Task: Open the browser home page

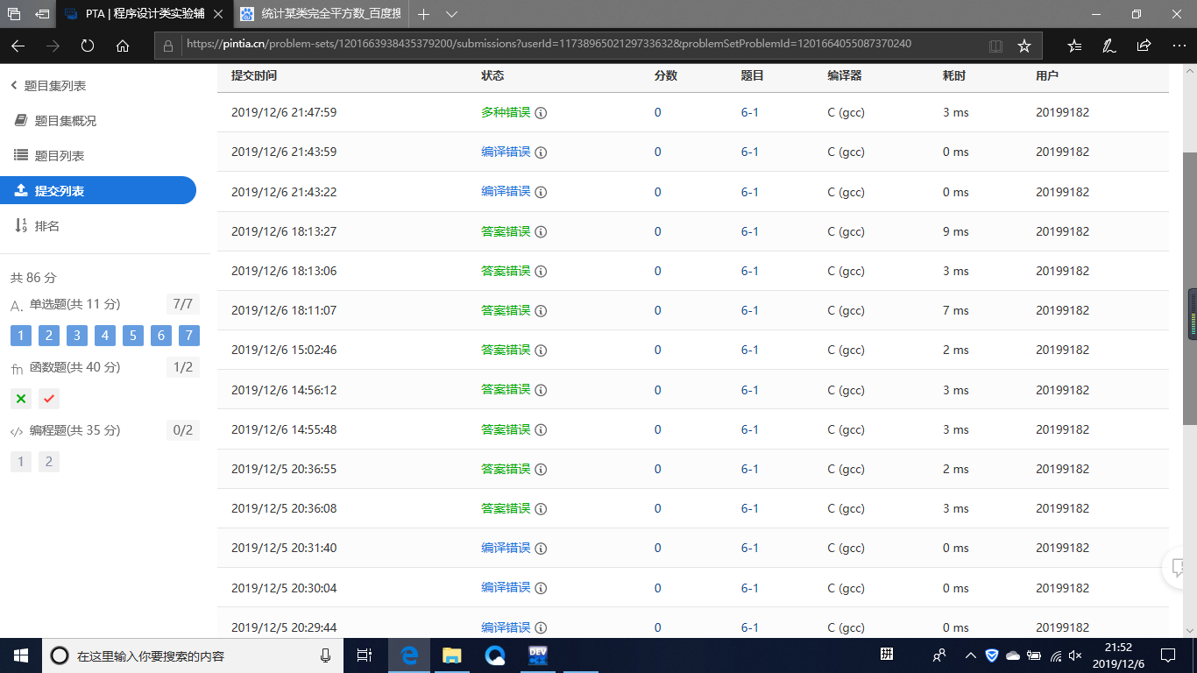Action: pyautogui.click(x=123, y=46)
